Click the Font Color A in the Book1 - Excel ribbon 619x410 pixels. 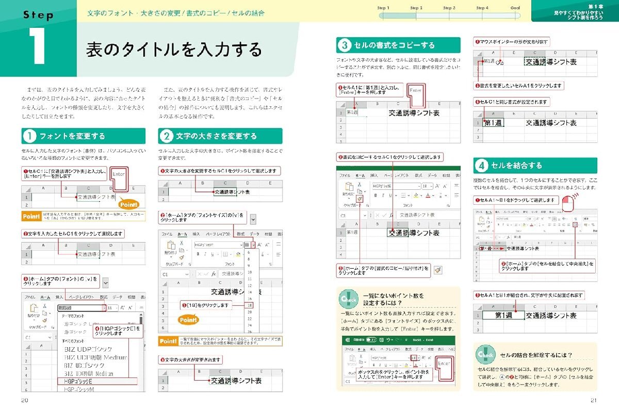pyautogui.click(x=416, y=365)
